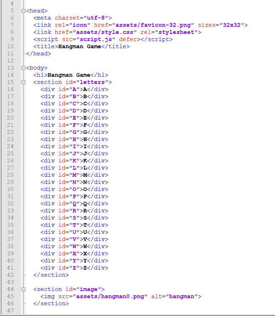Click the div with id "I"

(74, 146)
